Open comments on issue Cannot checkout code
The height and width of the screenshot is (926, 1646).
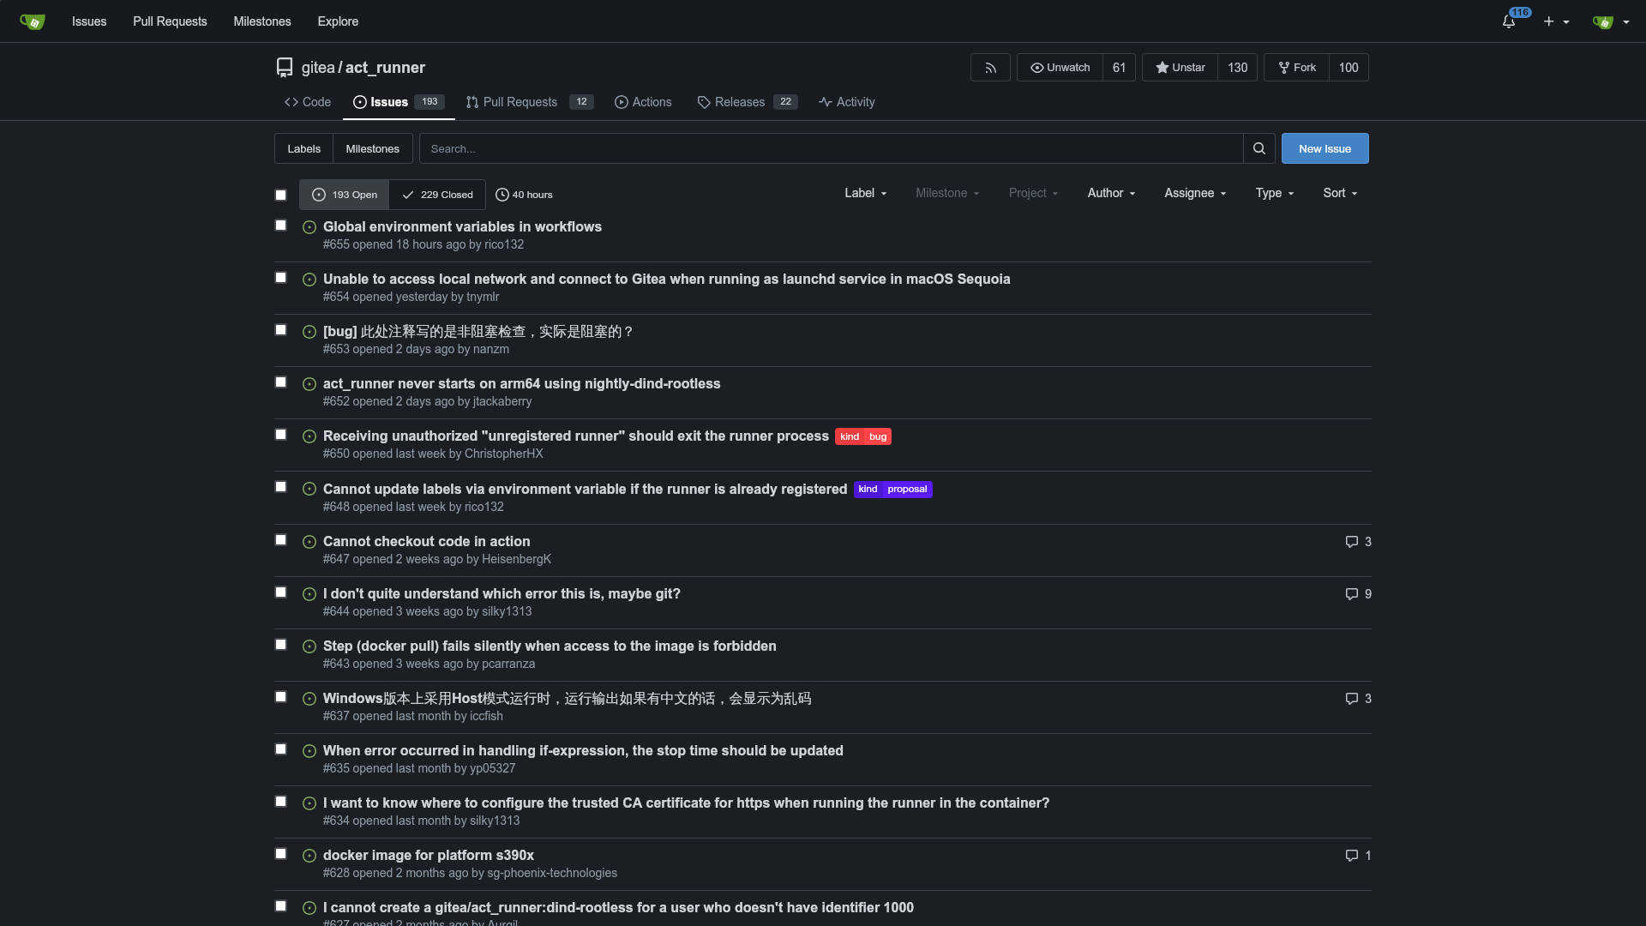(x=1358, y=542)
